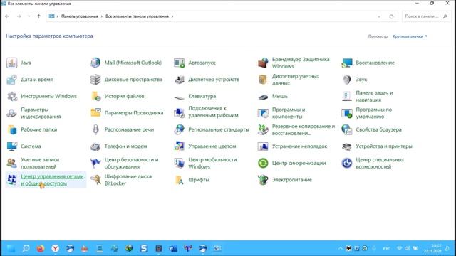
Task: Open the Мышь icon
Action: coord(263,97)
